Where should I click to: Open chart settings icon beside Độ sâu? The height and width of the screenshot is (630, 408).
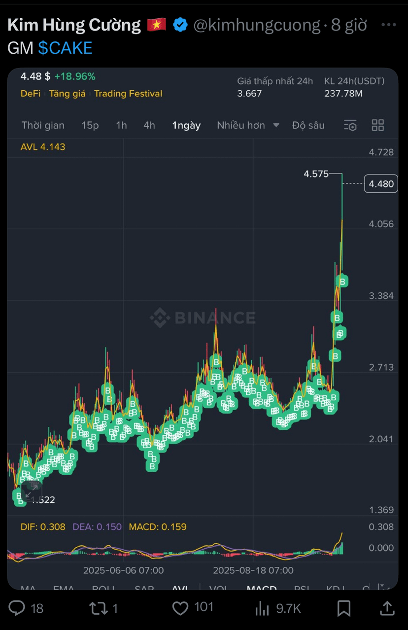click(x=350, y=125)
